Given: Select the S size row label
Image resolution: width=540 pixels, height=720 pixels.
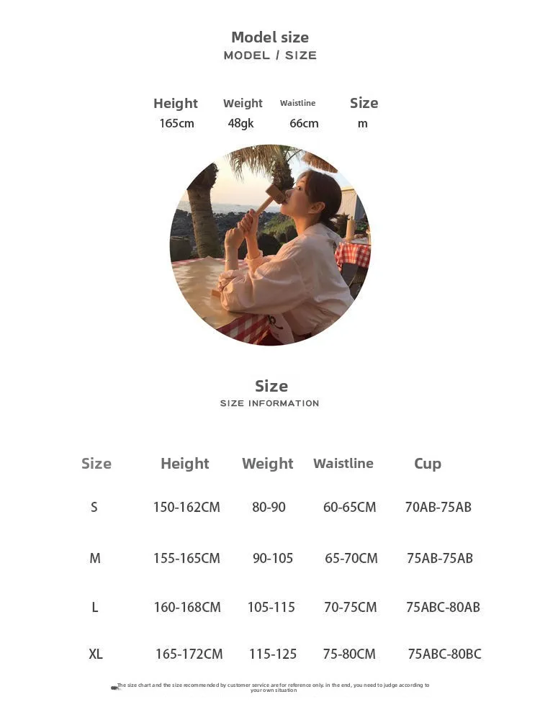Looking at the screenshot, I should point(94,507).
